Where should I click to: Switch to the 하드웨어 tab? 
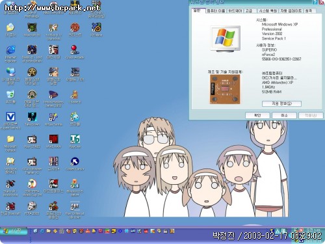pyautogui.click(x=235, y=11)
